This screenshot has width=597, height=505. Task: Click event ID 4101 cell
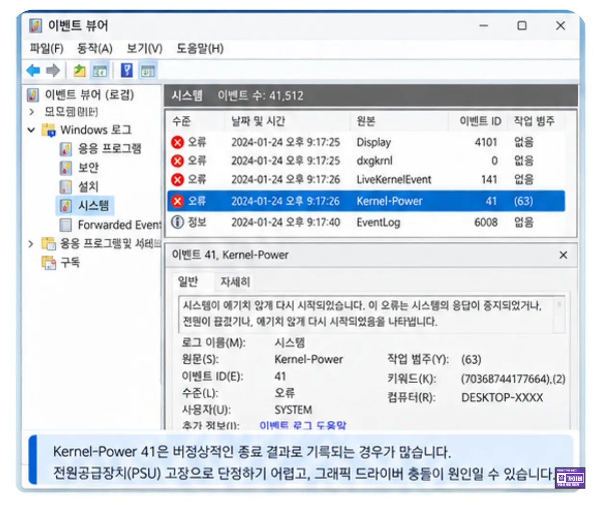click(486, 142)
